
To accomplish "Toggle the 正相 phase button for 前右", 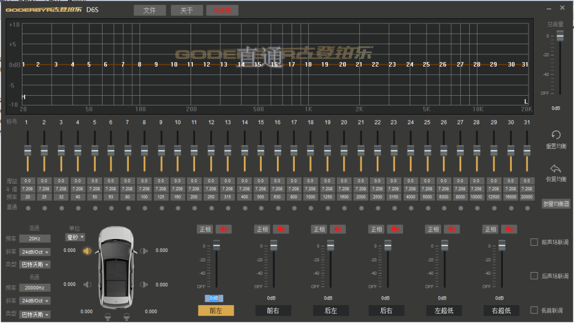I will pyautogui.click(x=262, y=229).
